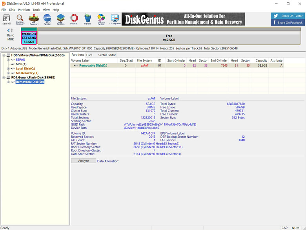Image resolution: width=306 pixels, height=230 pixels.
Task: Open the Help menu
Action: (x=56, y=10)
